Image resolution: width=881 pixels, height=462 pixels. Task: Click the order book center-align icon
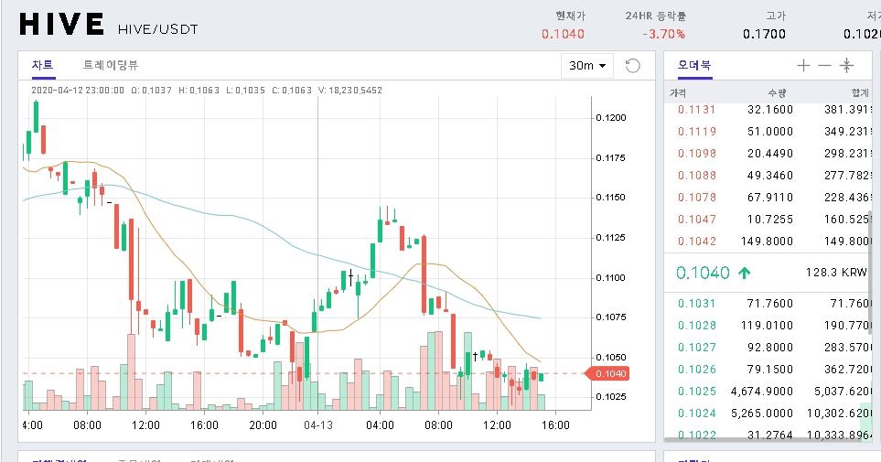click(x=847, y=66)
